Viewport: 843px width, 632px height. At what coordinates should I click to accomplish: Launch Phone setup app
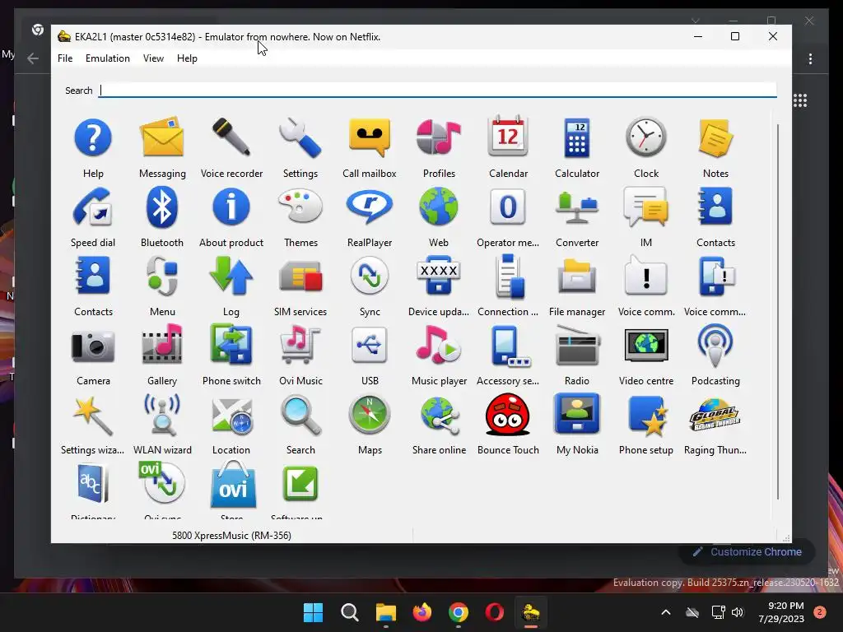646,416
